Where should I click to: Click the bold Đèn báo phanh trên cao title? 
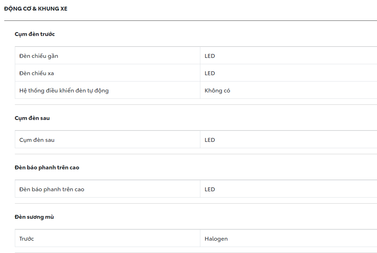[47, 168]
